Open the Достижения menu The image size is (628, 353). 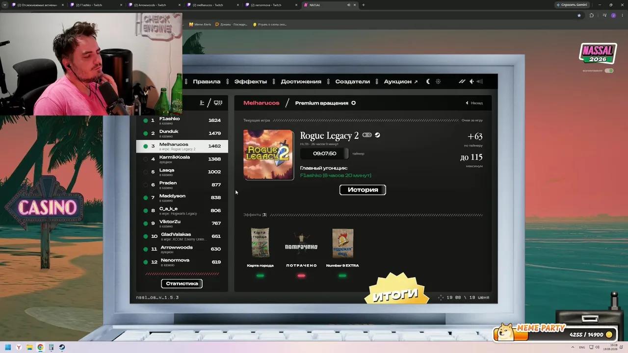301,81
